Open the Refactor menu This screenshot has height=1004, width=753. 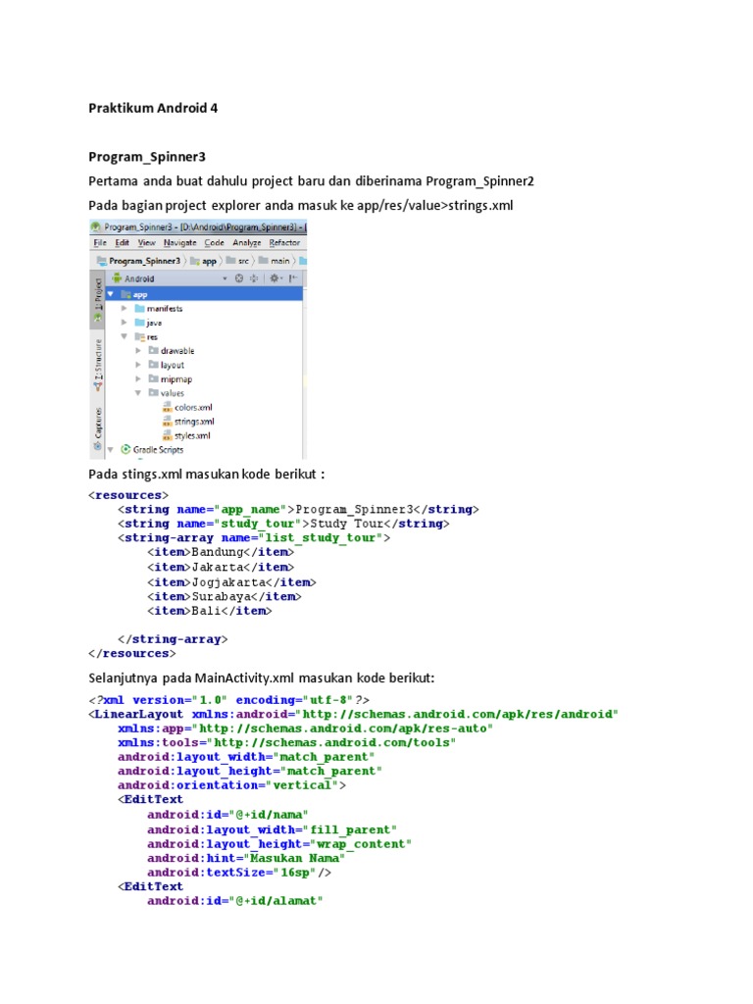[284, 243]
